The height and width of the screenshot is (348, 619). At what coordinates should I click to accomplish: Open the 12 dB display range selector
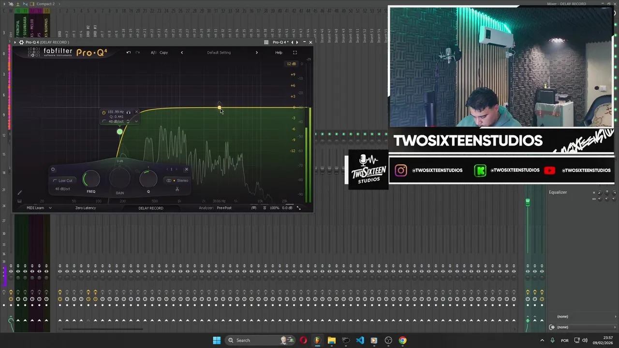[x=291, y=64]
